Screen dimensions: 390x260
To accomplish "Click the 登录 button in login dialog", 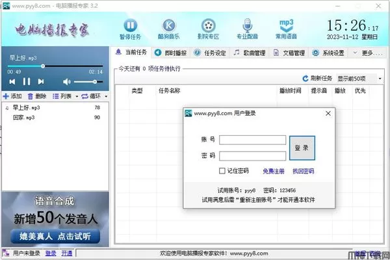I will coord(302,148).
